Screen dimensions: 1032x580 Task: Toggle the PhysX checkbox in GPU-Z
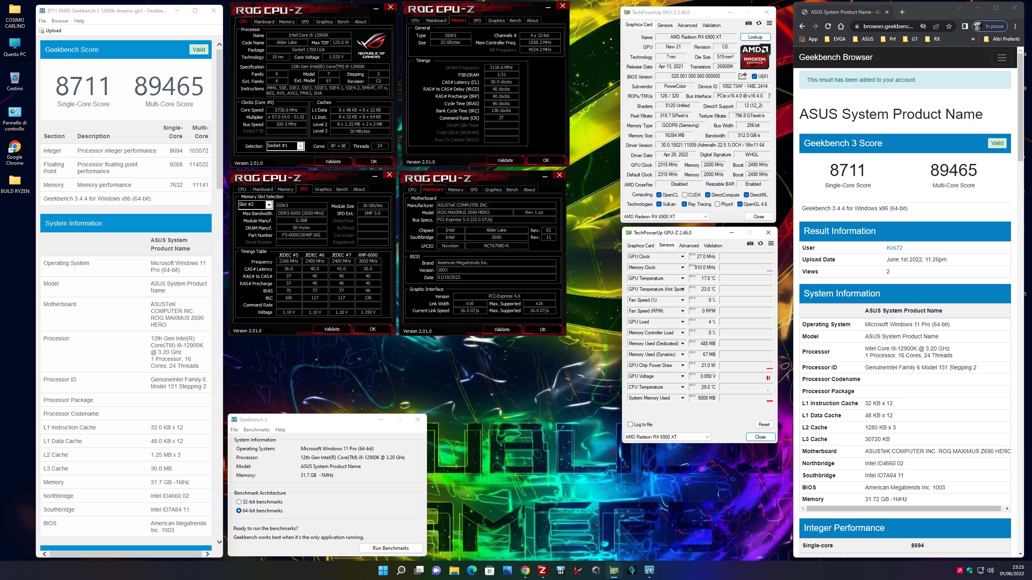pyautogui.click(x=717, y=204)
